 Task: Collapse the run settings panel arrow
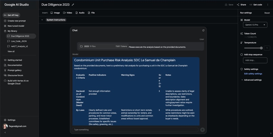pos(271,133)
